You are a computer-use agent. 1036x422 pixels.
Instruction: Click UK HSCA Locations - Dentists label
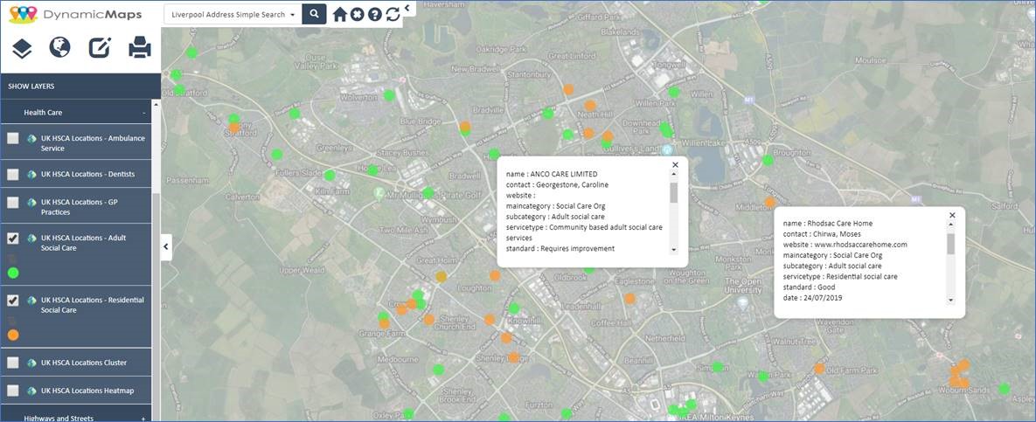[88, 175]
